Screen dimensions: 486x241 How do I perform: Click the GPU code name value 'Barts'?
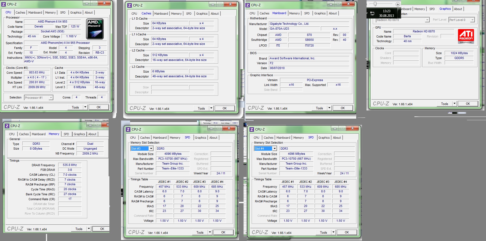[x=407, y=36]
